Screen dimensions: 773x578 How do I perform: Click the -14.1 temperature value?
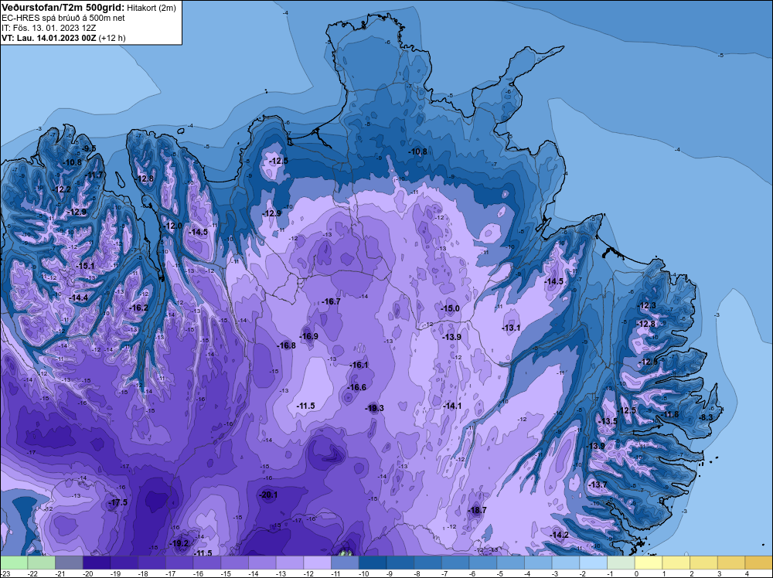[452, 406]
